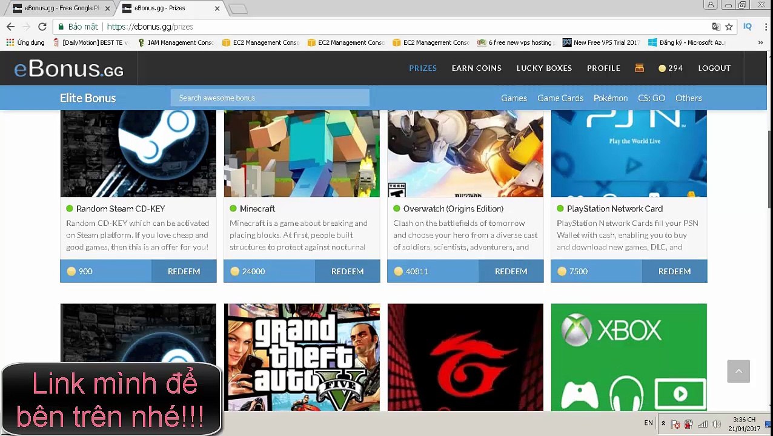Screen dimensions: 773x436
Task: Filter prizes by Game Cards
Action: (x=560, y=98)
